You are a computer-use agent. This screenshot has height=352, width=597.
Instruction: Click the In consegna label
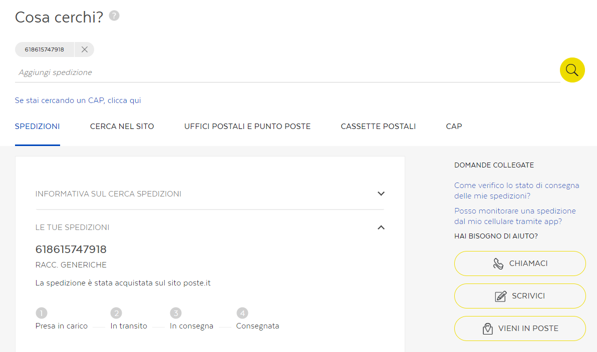tap(191, 326)
